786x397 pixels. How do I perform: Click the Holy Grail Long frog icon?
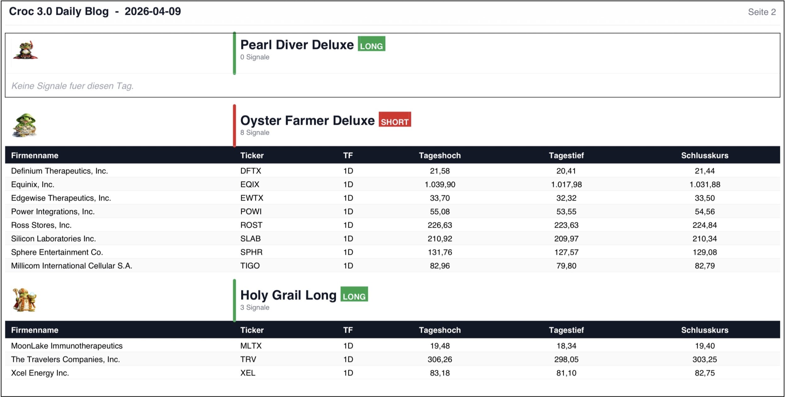[x=25, y=300]
